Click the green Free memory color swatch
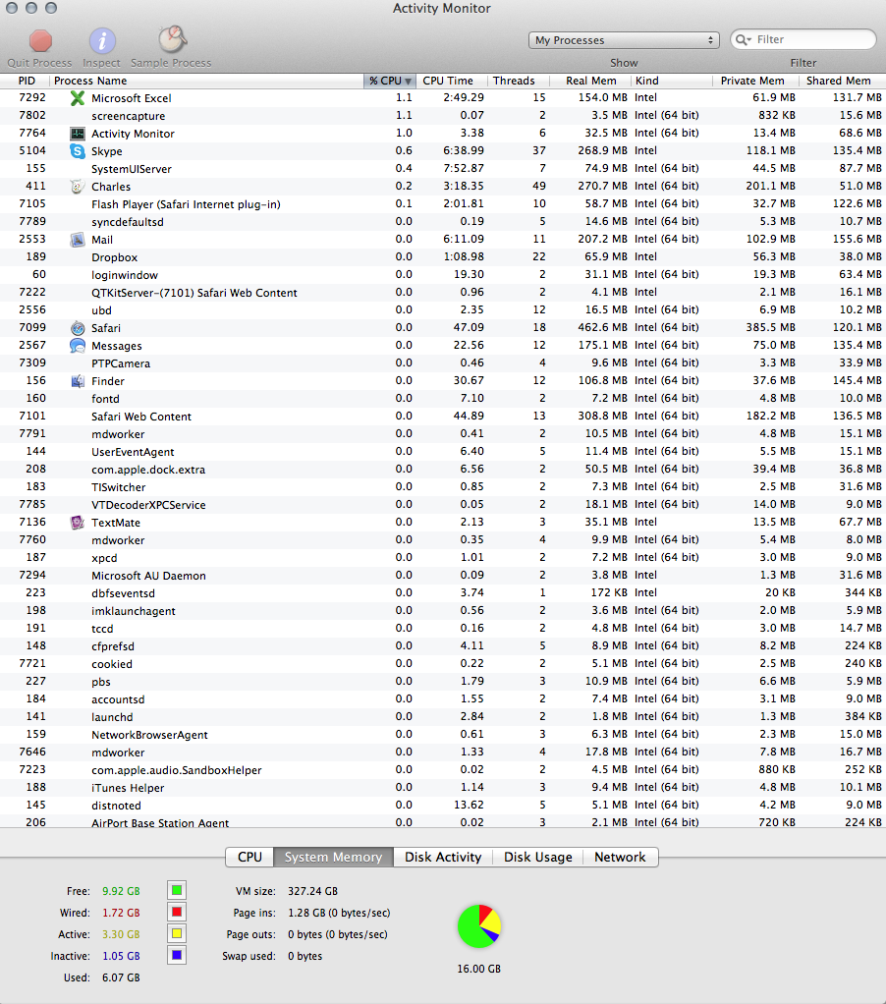The height and width of the screenshot is (1004, 886). click(177, 891)
